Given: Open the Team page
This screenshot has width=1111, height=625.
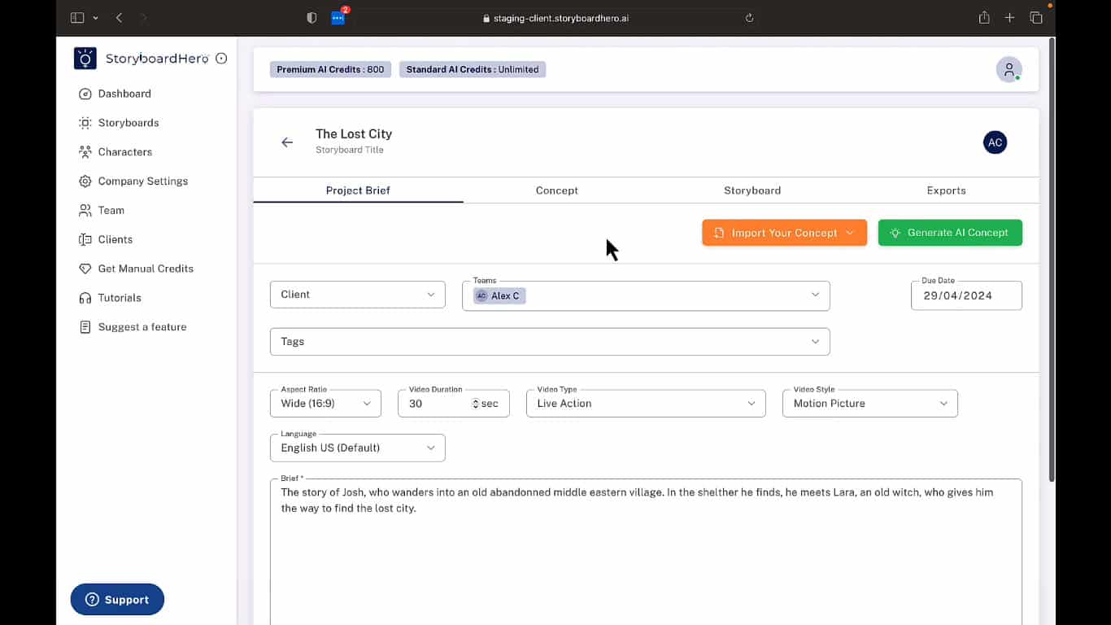Looking at the screenshot, I should [x=102, y=211].
